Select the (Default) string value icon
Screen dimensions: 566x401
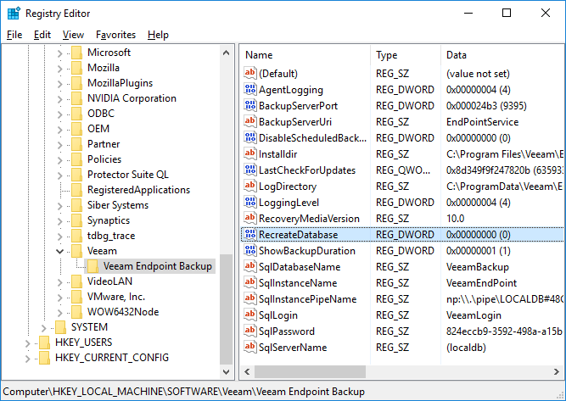point(250,74)
